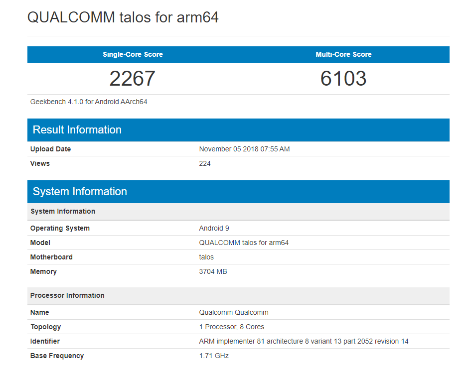
Task: Click the Base Frequency value 1.71 GHz
Action: [214, 356]
